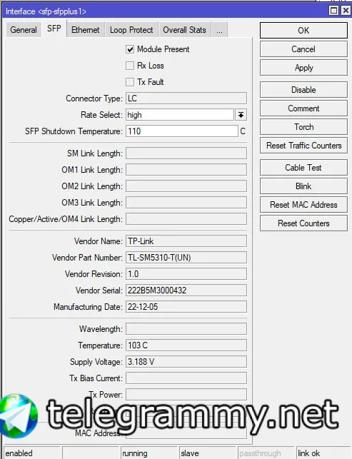Click the Copper/Active/OM4 Link Length field

(x=186, y=219)
